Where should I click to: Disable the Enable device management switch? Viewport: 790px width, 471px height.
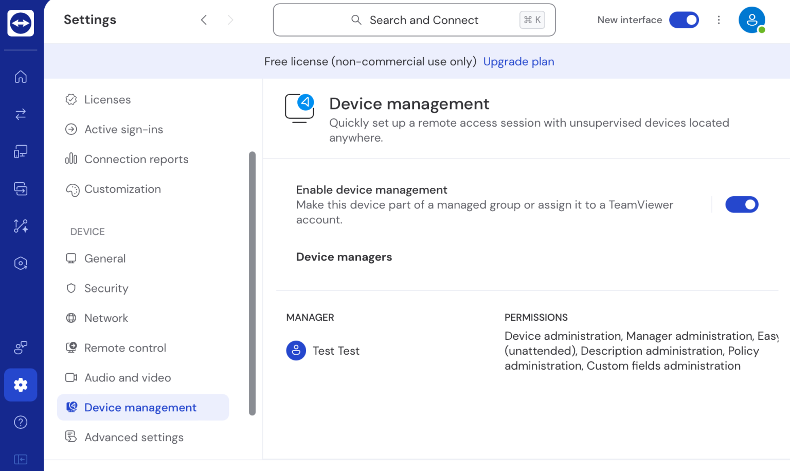[x=742, y=204]
